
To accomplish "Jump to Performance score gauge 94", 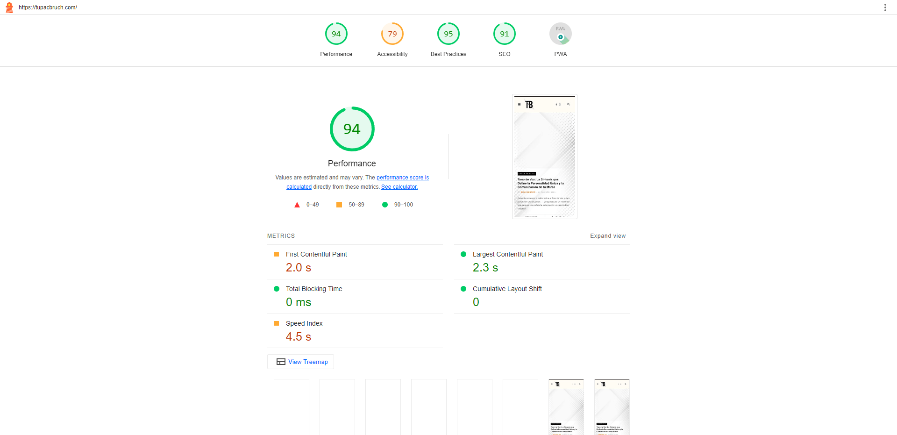I will pyautogui.click(x=336, y=34).
